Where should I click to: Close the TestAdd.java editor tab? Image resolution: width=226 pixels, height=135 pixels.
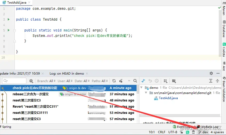[x=29, y=2]
